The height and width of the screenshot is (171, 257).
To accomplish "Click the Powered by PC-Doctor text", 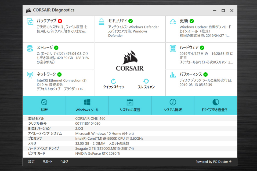I will 213,162.
